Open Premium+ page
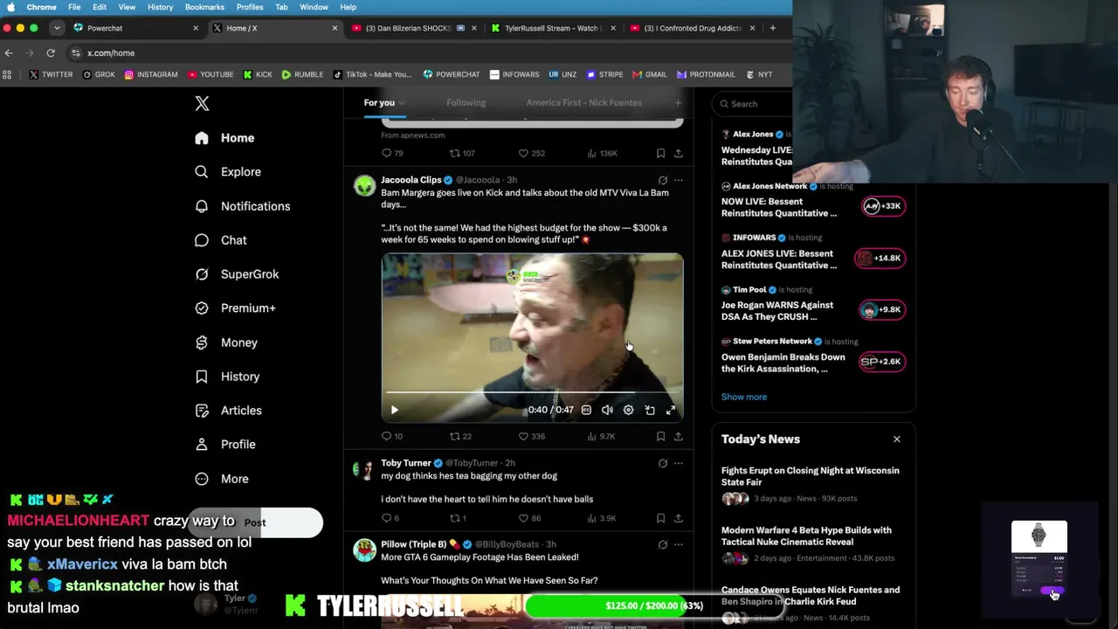The width and height of the screenshot is (1118, 629). (235, 308)
